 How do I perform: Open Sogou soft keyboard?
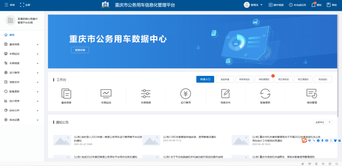click(x=327, y=141)
